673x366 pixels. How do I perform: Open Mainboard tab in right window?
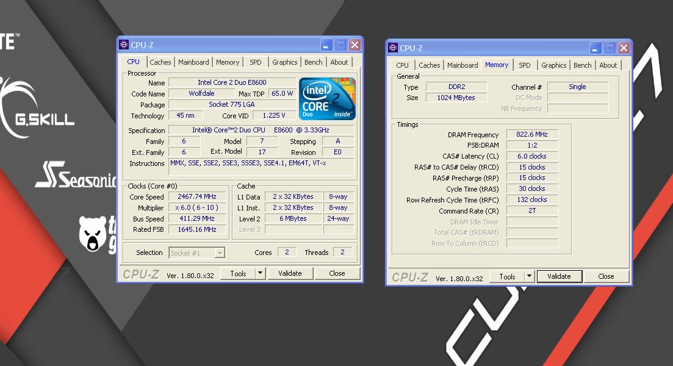coord(462,65)
